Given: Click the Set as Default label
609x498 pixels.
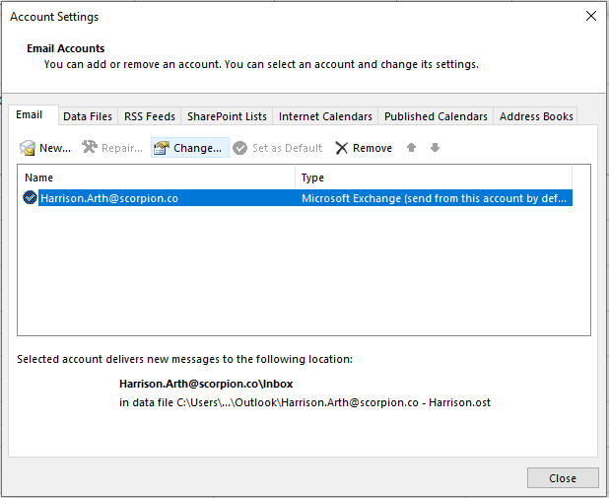Looking at the screenshot, I should click(287, 148).
